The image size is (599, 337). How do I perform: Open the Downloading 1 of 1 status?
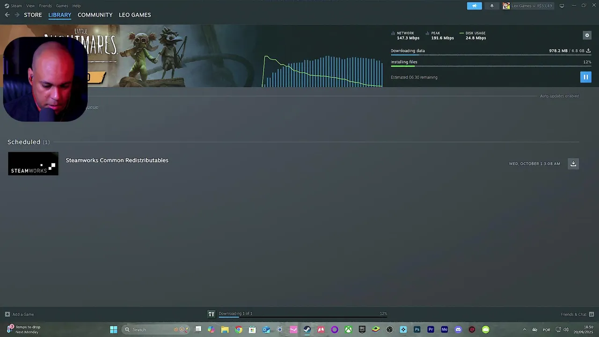pyautogui.click(x=235, y=314)
